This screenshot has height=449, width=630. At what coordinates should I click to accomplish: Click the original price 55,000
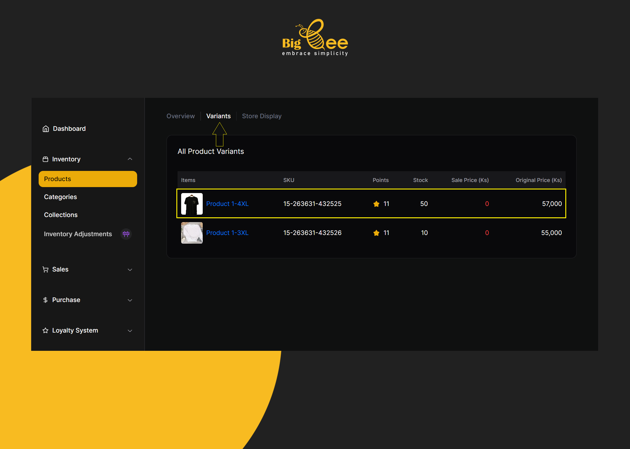(x=552, y=233)
